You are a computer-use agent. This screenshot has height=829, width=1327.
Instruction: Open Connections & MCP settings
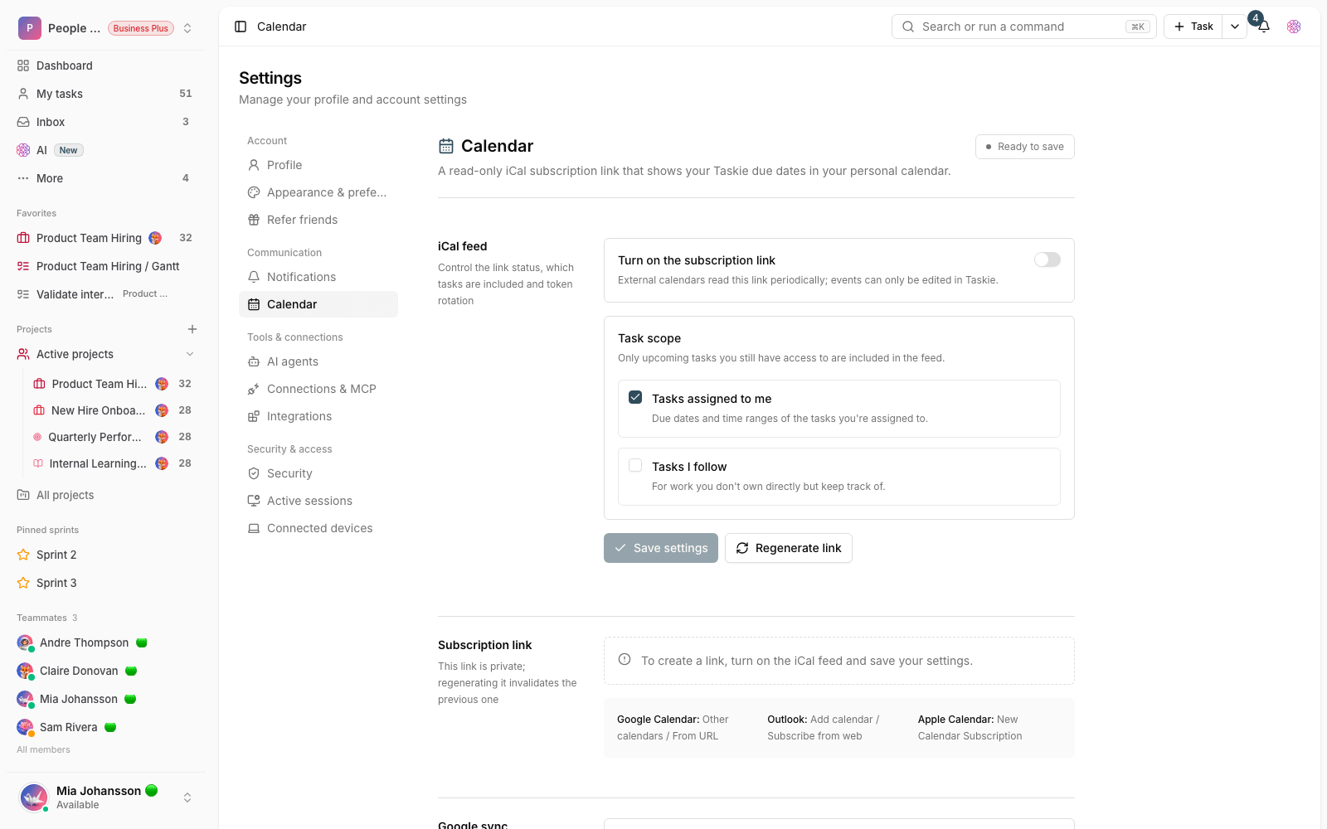318,389
